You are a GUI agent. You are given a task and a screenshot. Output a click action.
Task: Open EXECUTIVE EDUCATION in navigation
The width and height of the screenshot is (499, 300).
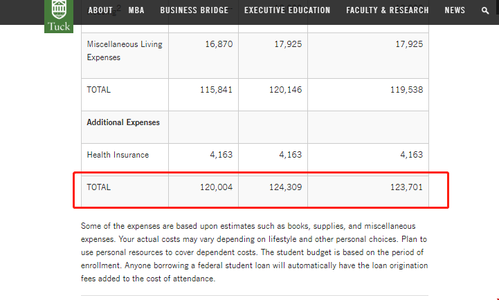coord(287,10)
